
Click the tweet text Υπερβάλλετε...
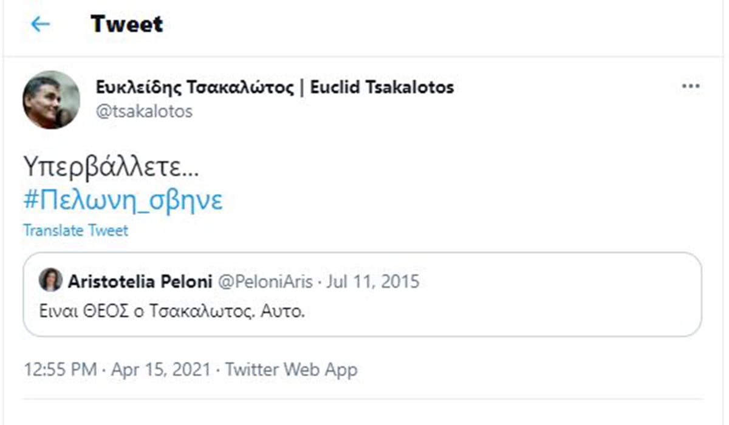pyautogui.click(x=111, y=166)
